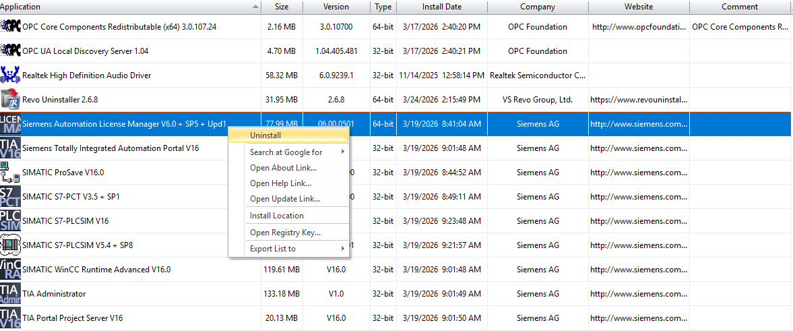793x331 pixels.
Task: Select Open Registry Key from context menu
Action: [284, 233]
